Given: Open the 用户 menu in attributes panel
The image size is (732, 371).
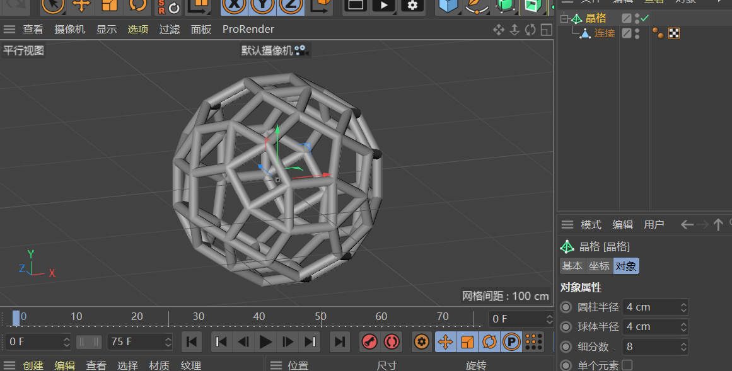Looking at the screenshot, I should coord(654,225).
